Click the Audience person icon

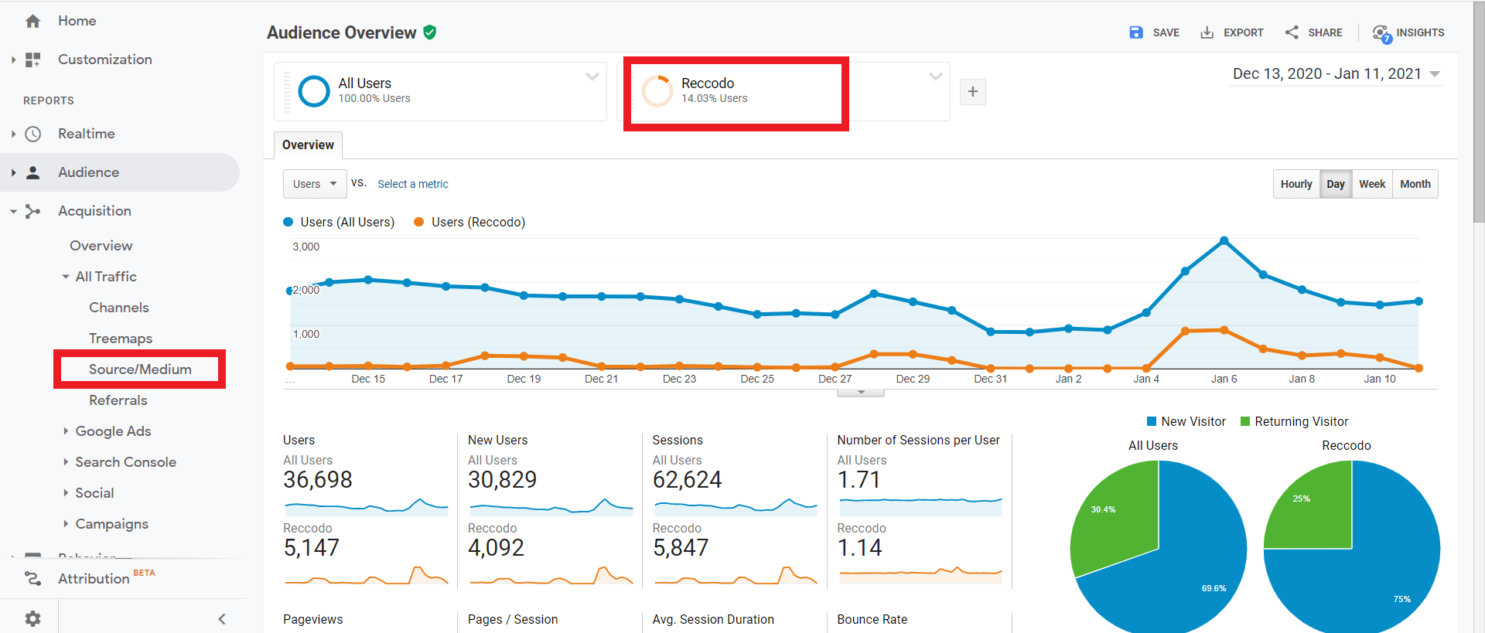point(32,172)
